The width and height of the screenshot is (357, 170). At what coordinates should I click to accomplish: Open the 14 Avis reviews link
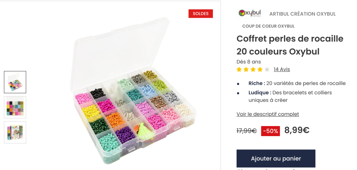[282, 69]
